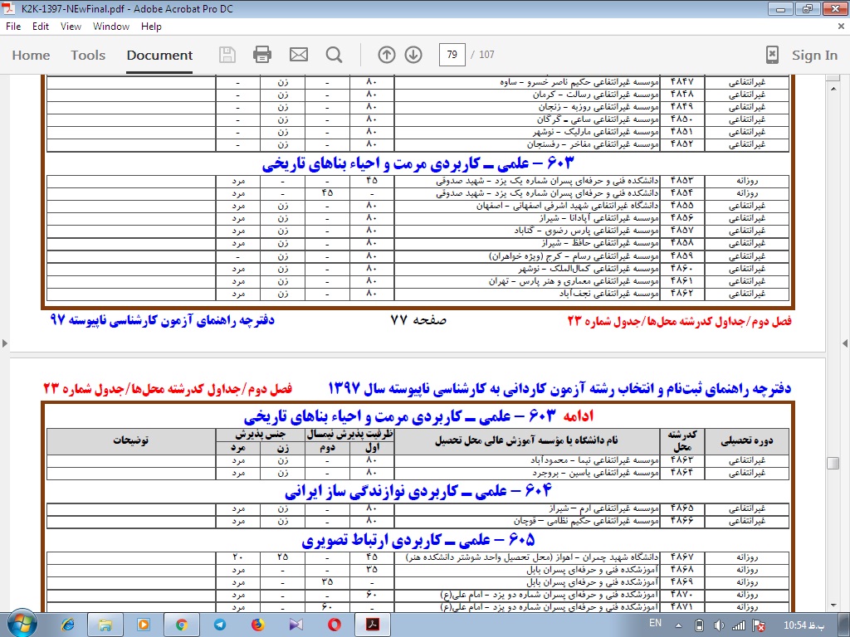Open Visual Studio from taskbar
This screenshot has height=637, width=850.
point(296,625)
